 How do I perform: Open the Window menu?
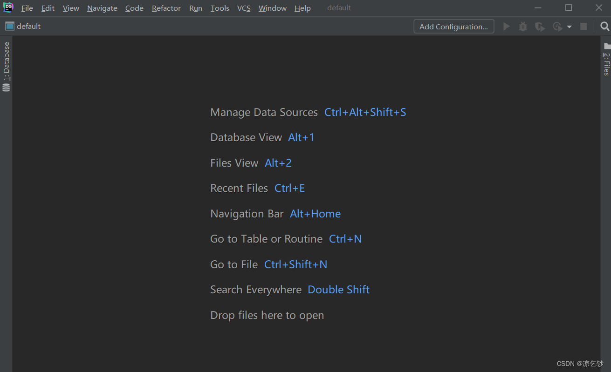tap(273, 8)
